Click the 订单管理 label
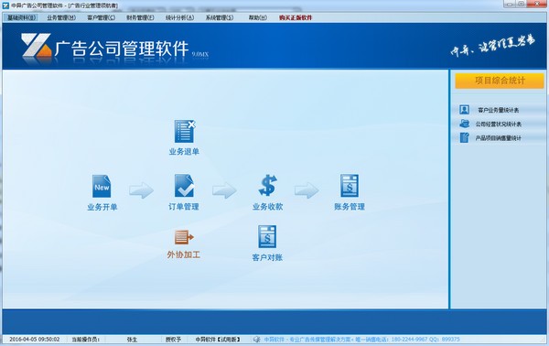The image size is (549, 346). coord(184,207)
